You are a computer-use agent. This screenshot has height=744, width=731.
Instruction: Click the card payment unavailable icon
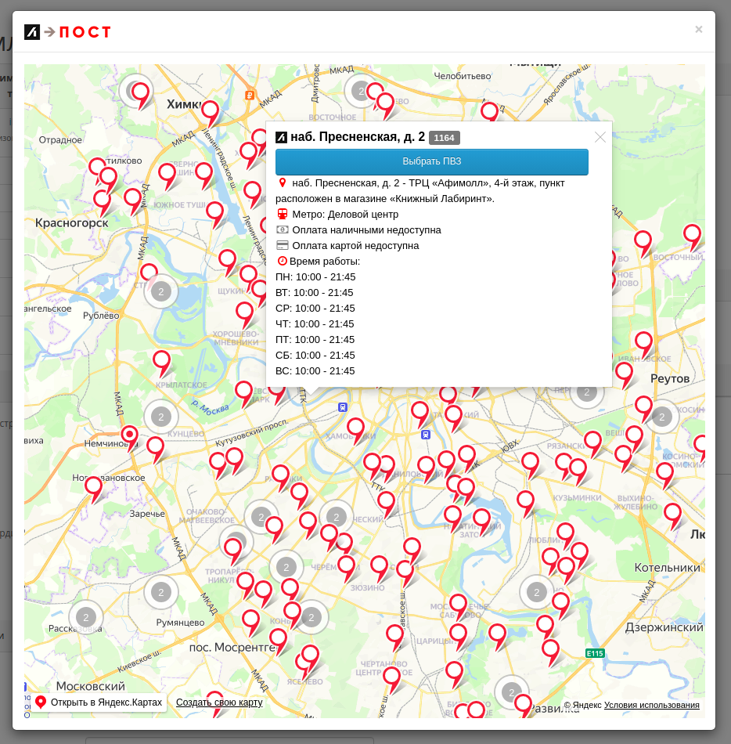pos(282,245)
